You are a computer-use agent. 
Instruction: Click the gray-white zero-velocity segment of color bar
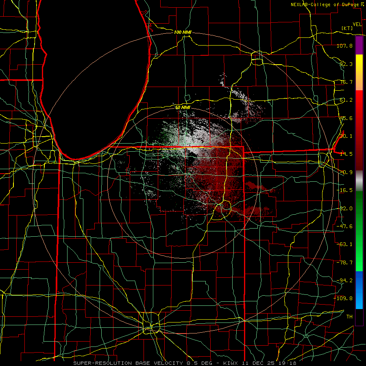point(359,181)
